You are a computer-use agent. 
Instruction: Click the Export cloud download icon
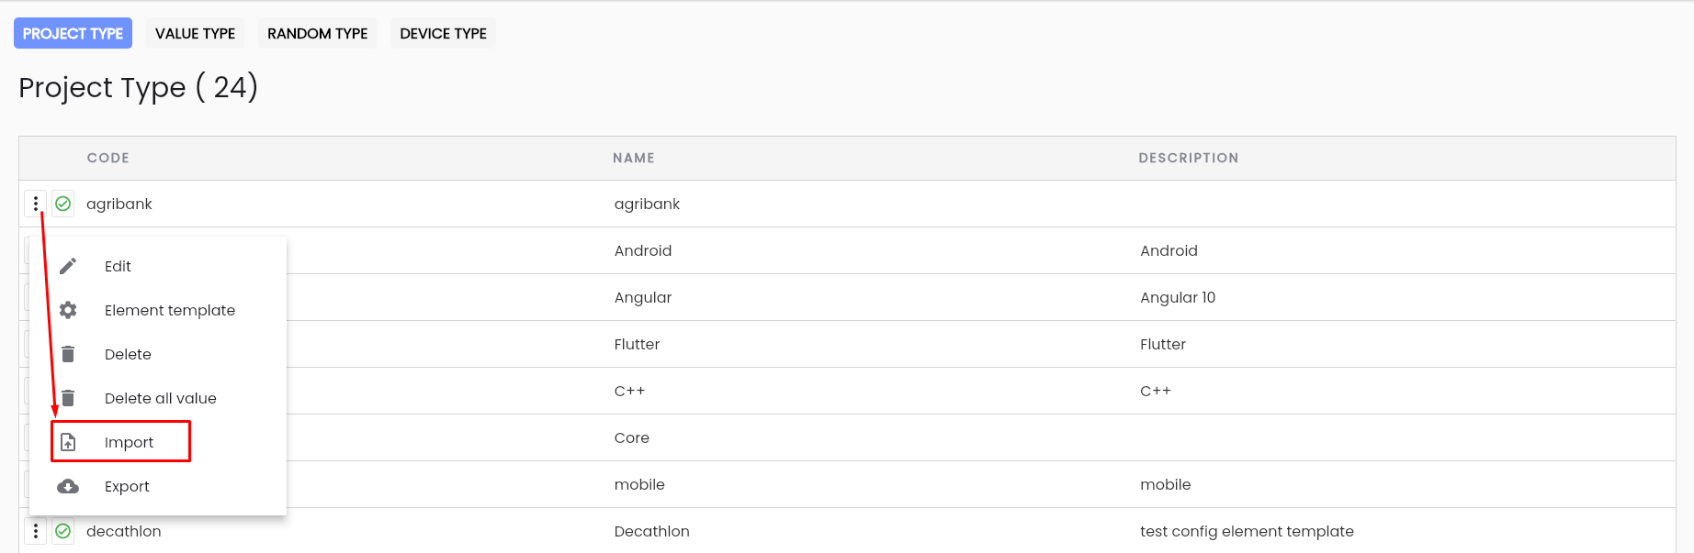(x=68, y=486)
